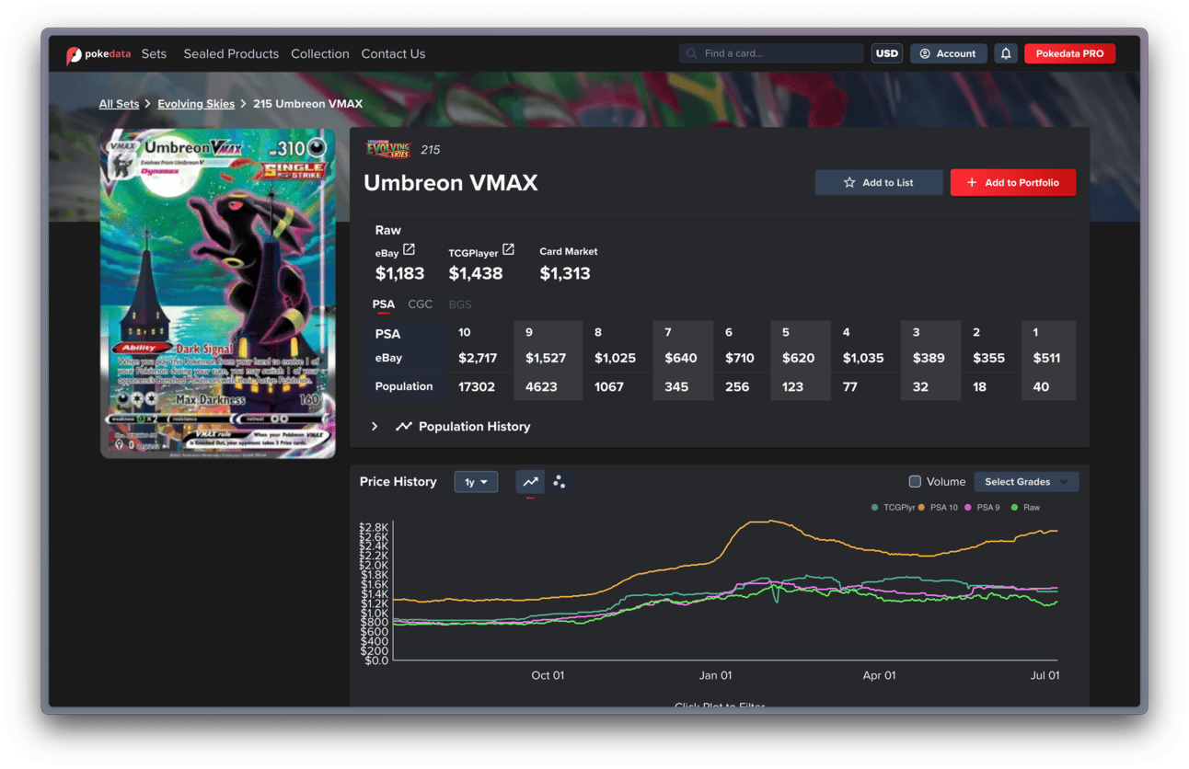The height and width of the screenshot is (769, 1189).
Task: Click the Umbreon VMAX card title
Action: tap(451, 183)
